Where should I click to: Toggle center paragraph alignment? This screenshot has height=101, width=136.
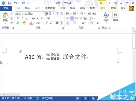(72, 18)
